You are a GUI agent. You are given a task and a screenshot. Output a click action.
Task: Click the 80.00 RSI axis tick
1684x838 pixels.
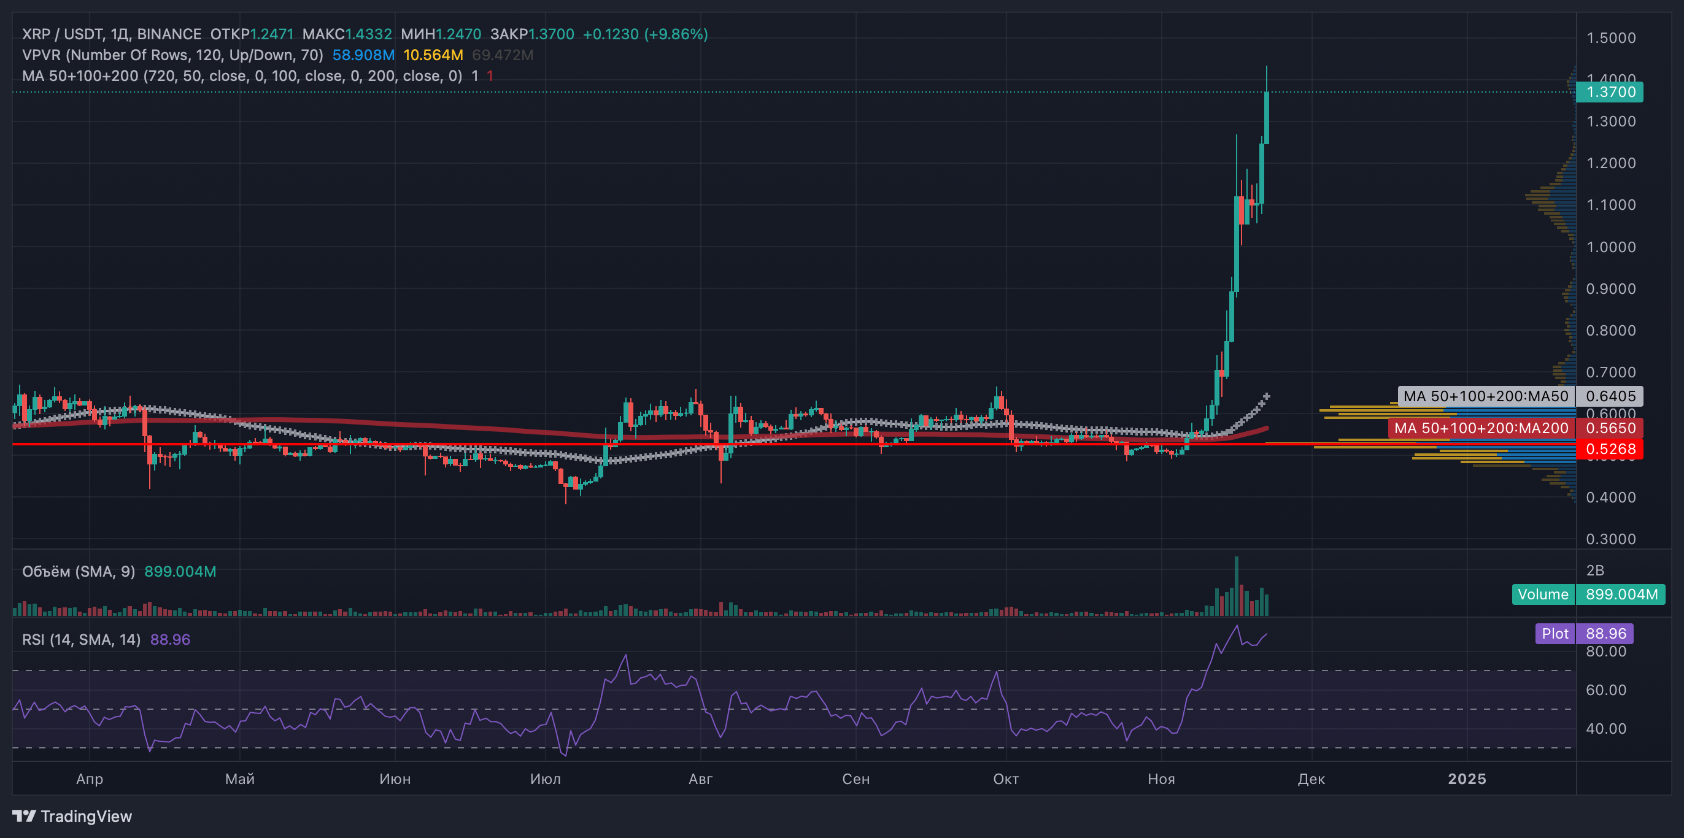click(1606, 652)
